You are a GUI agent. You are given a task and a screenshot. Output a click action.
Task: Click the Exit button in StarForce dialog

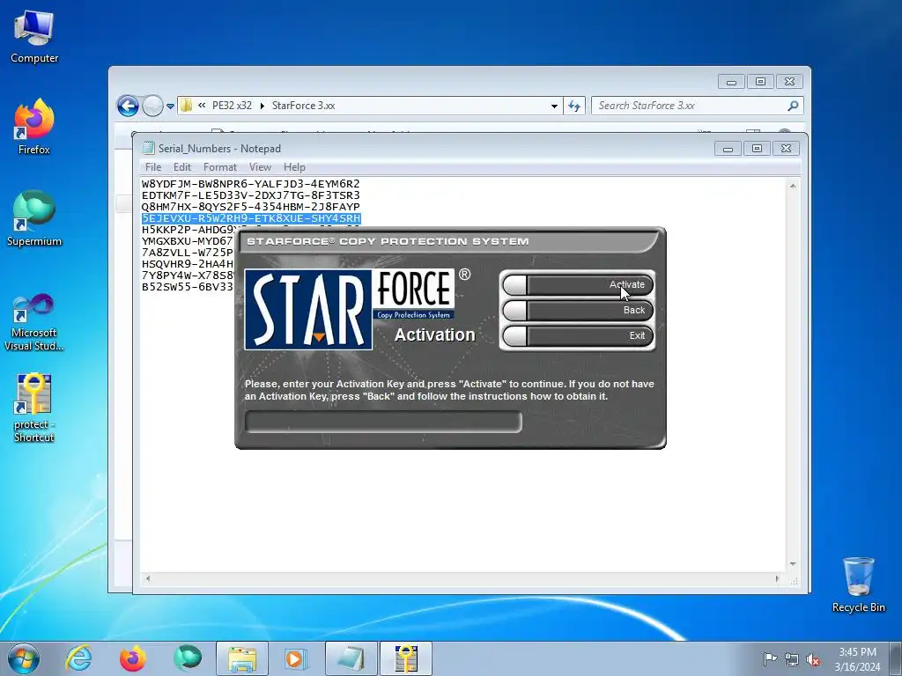click(x=578, y=335)
